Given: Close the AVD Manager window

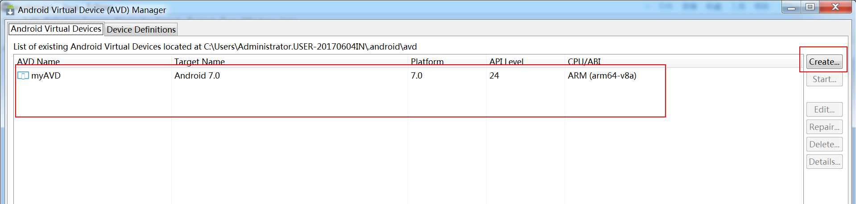Looking at the screenshot, I should coord(835,7).
